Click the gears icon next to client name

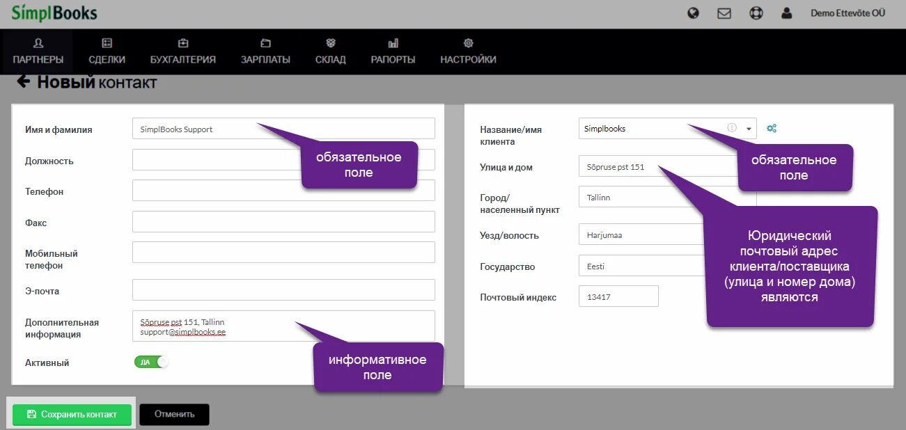[x=772, y=128]
